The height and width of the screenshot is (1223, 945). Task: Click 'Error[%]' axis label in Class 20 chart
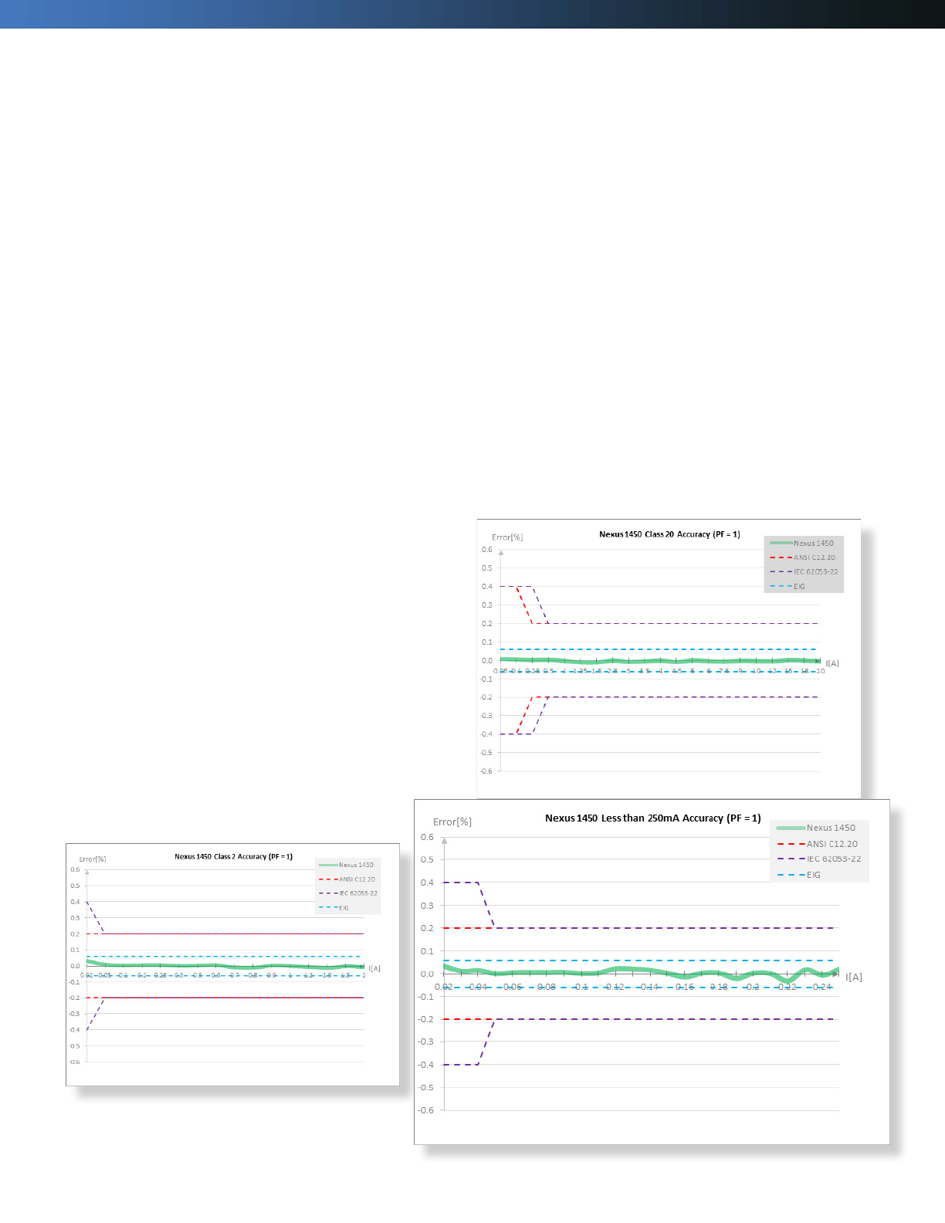coord(507,537)
